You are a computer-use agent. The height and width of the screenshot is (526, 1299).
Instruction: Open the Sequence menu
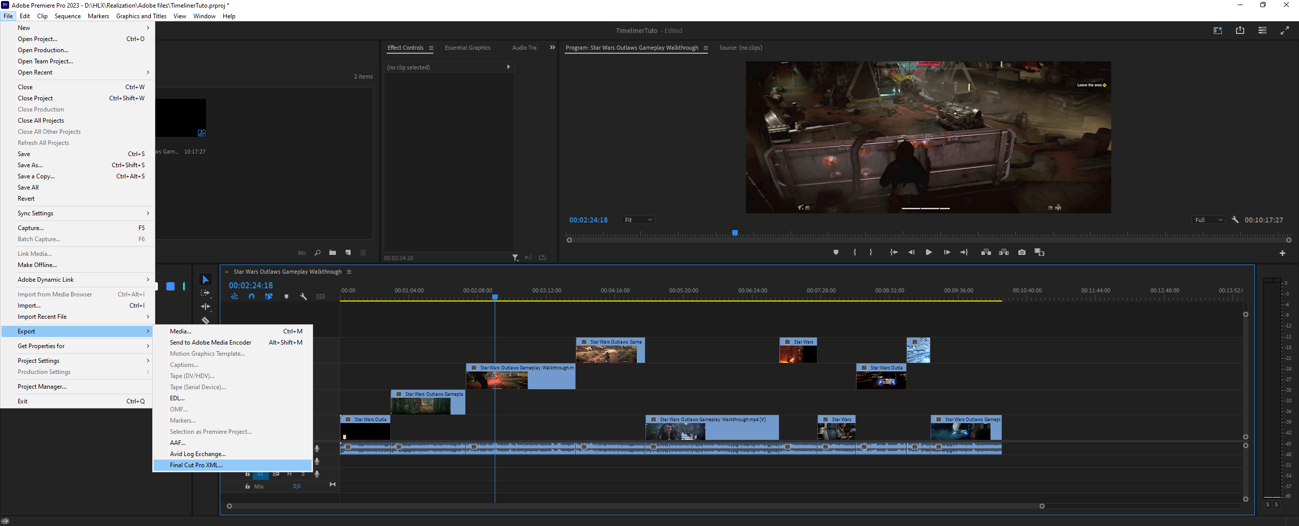click(67, 16)
